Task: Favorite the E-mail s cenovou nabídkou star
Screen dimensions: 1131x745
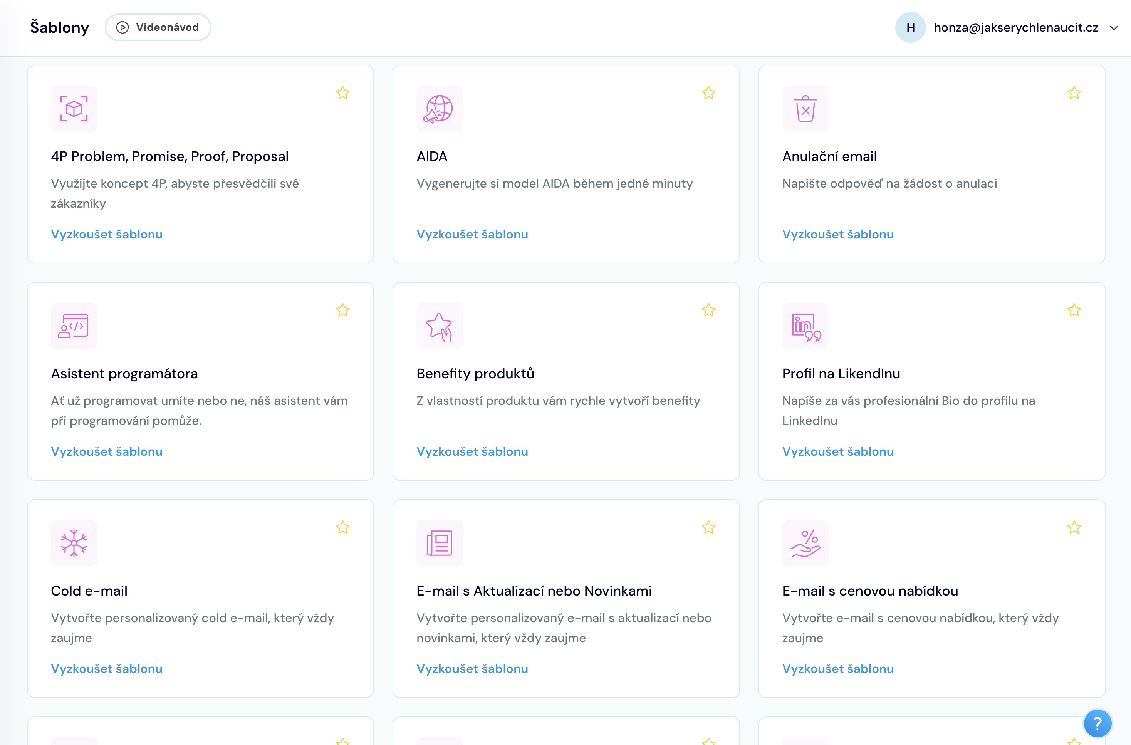Action: (1074, 527)
